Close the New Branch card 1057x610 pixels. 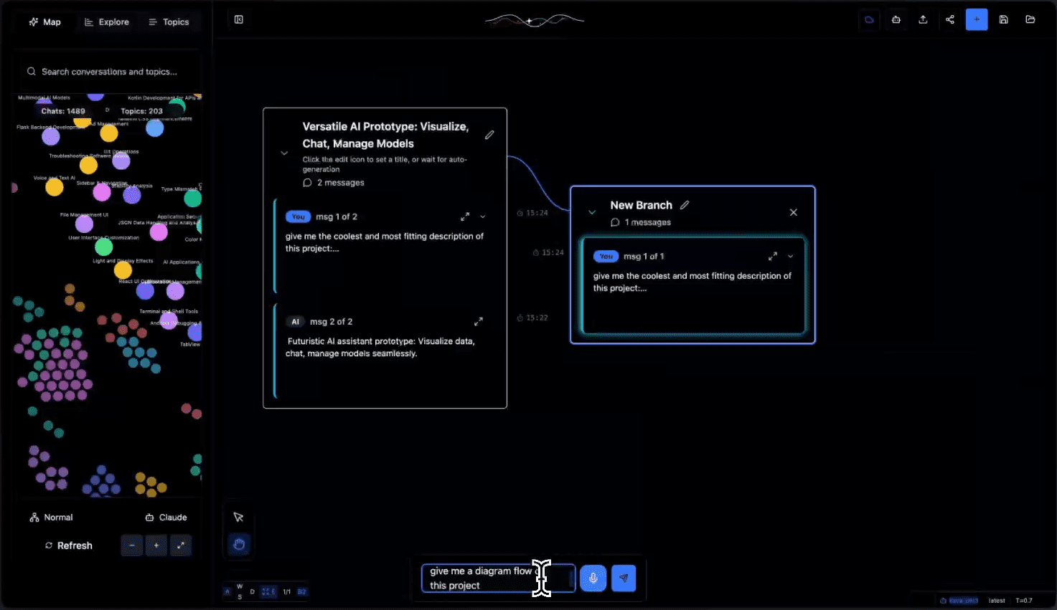click(794, 212)
